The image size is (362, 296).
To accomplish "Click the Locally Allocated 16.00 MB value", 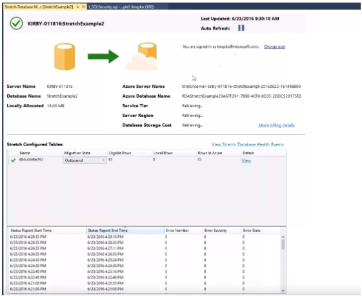I will [55, 106].
